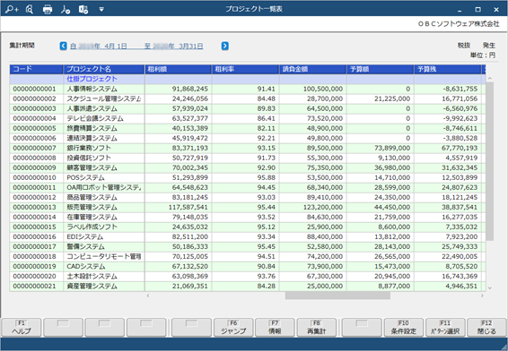Select row 在庫管理システム
The width and height of the screenshot is (508, 351).
pyautogui.click(x=248, y=217)
